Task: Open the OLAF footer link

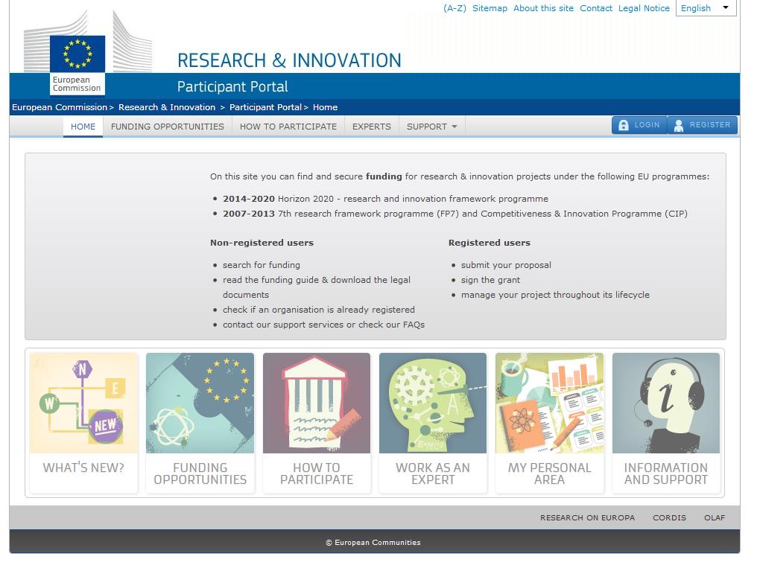Action: 715,517
